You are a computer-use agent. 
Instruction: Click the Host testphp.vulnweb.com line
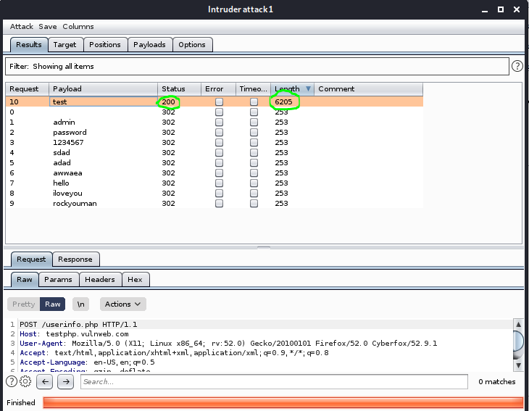point(74,333)
